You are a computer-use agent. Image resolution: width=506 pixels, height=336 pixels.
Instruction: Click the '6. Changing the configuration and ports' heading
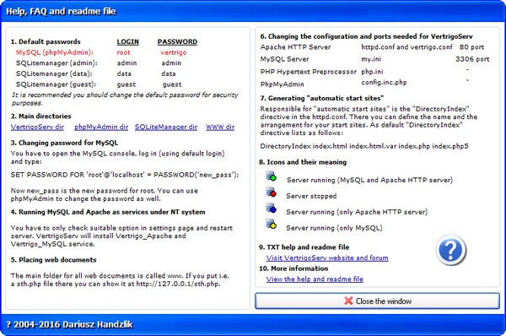coord(367,36)
